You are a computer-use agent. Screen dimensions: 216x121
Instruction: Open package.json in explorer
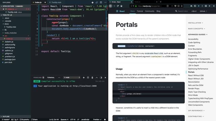10,59
